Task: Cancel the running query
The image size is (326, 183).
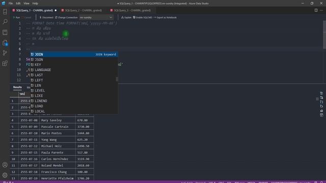Action: coord(26,18)
